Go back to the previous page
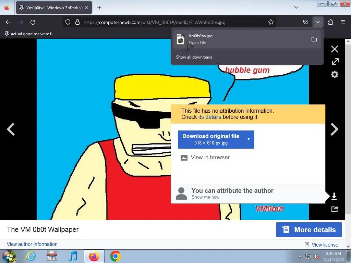 [x=8, y=22]
